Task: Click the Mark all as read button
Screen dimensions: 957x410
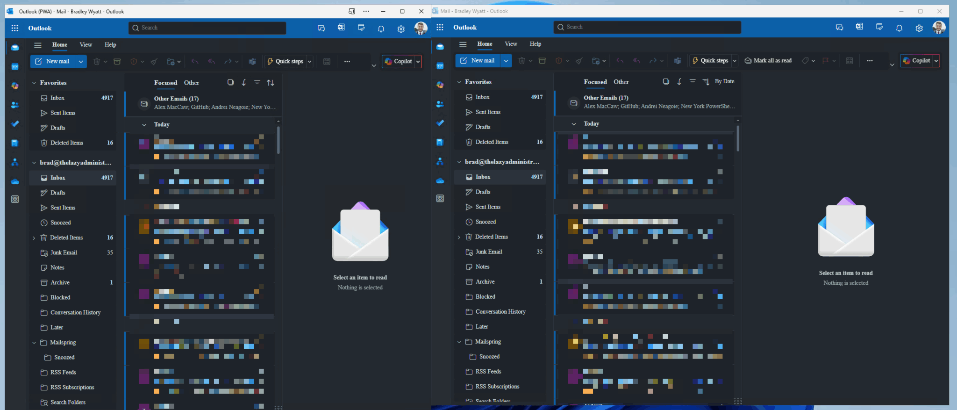Action: click(x=768, y=61)
